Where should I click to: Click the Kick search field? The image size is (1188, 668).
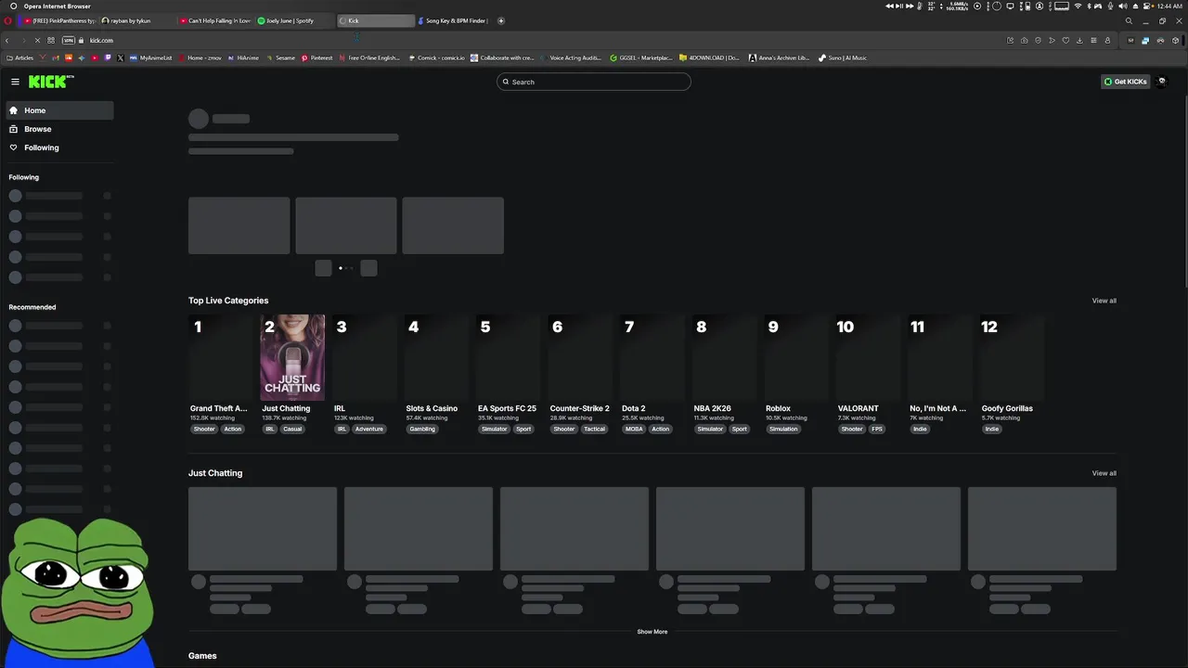pos(594,82)
